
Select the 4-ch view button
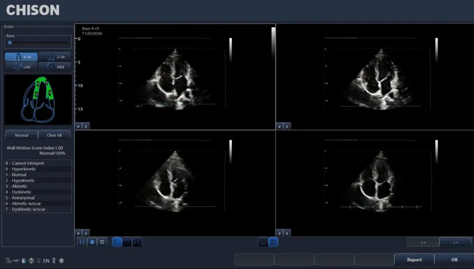pos(21,57)
